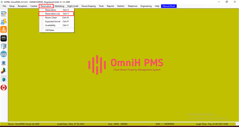Screen dimensions: 239x127
Task: Click the Login Time status bar entry
Action: 212,124
